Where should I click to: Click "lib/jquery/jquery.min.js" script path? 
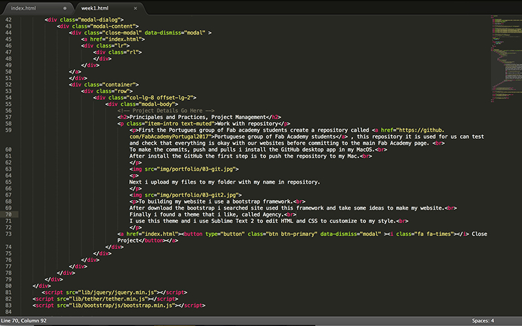point(117,293)
